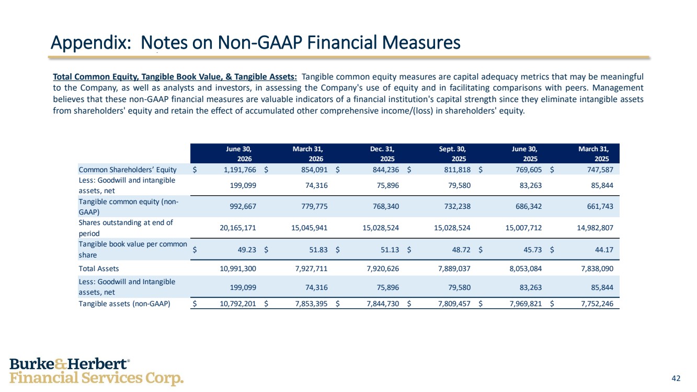The image size is (697, 392).
Task: Click the Burke & Herbert logo
Action: (x=97, y=372)
